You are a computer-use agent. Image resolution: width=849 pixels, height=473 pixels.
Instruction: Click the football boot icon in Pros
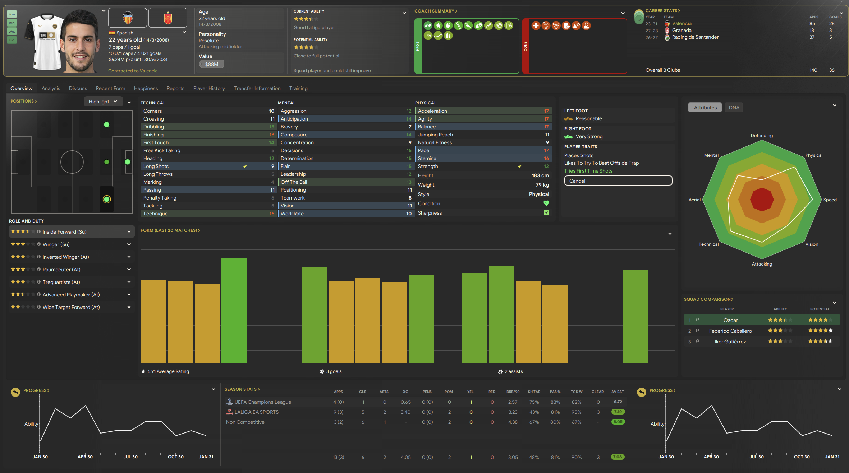[468, 25]
